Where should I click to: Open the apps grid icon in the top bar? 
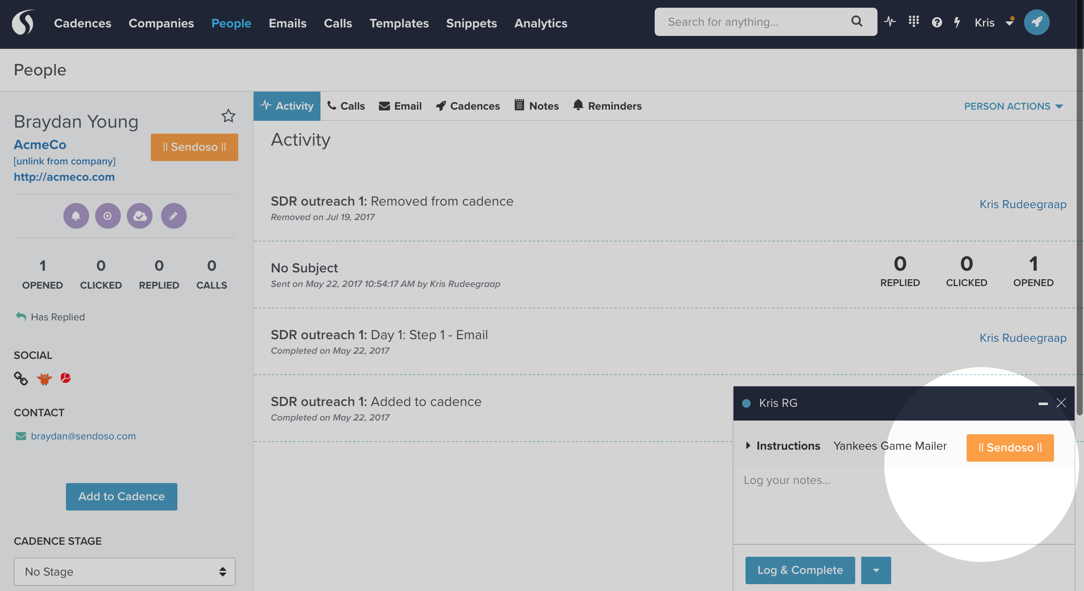tap(913, 21)
